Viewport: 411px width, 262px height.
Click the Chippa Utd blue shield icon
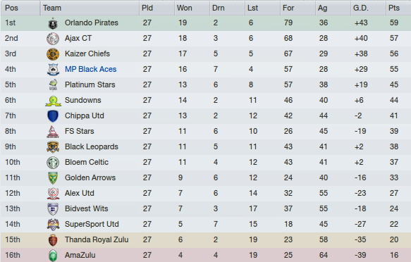click(x=53, y=116)
